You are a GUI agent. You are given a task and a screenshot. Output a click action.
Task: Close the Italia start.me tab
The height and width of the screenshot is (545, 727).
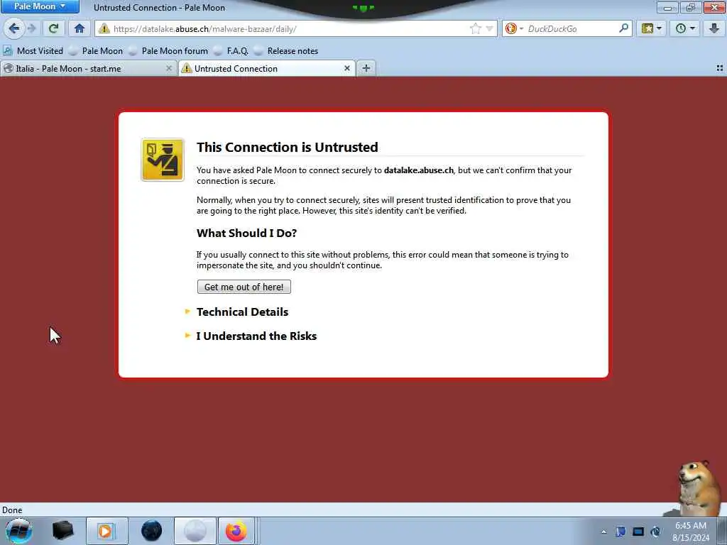click(169, 69)
